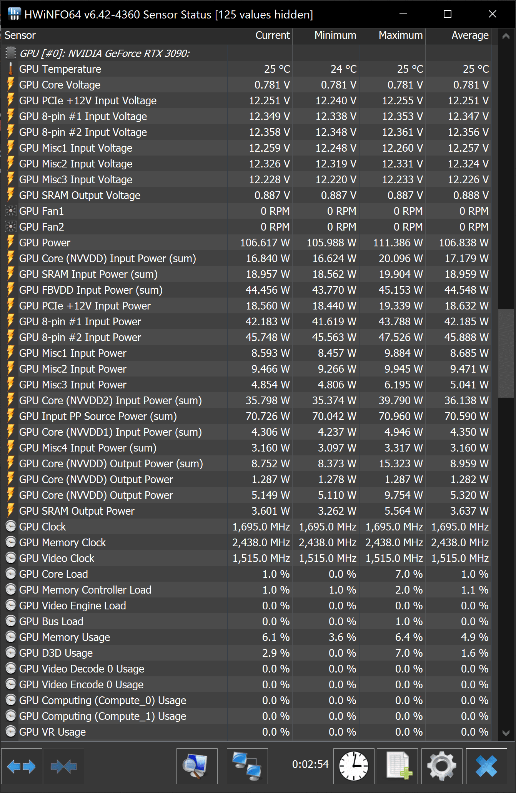Click the gauge icon for GPU Core Load

[x=11, y=574]
